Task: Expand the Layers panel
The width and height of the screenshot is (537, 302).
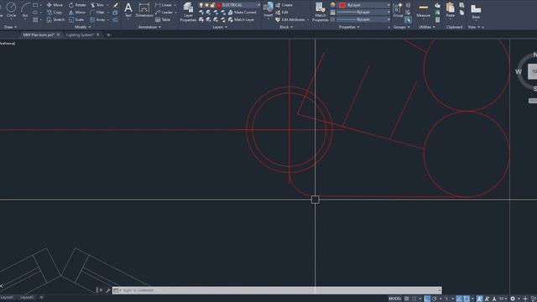Action: point(220,27)
